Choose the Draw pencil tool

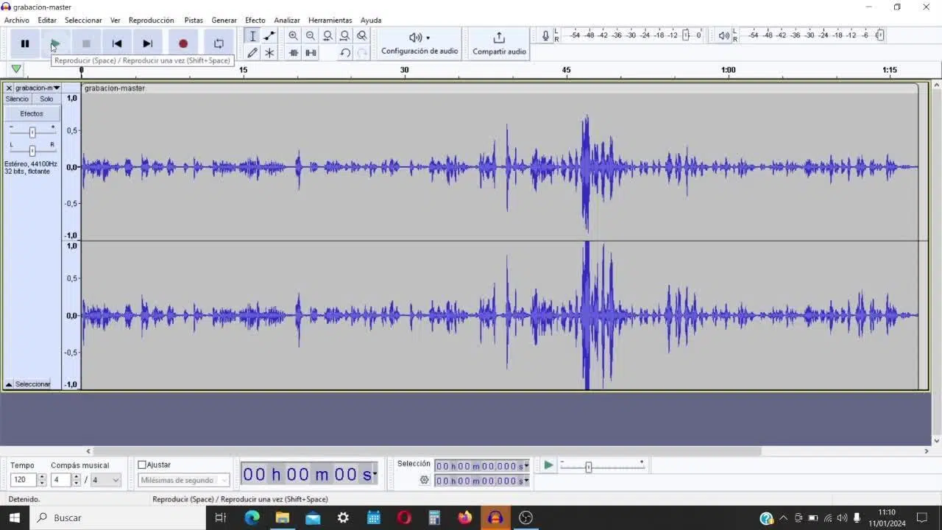tap(252, 52)
